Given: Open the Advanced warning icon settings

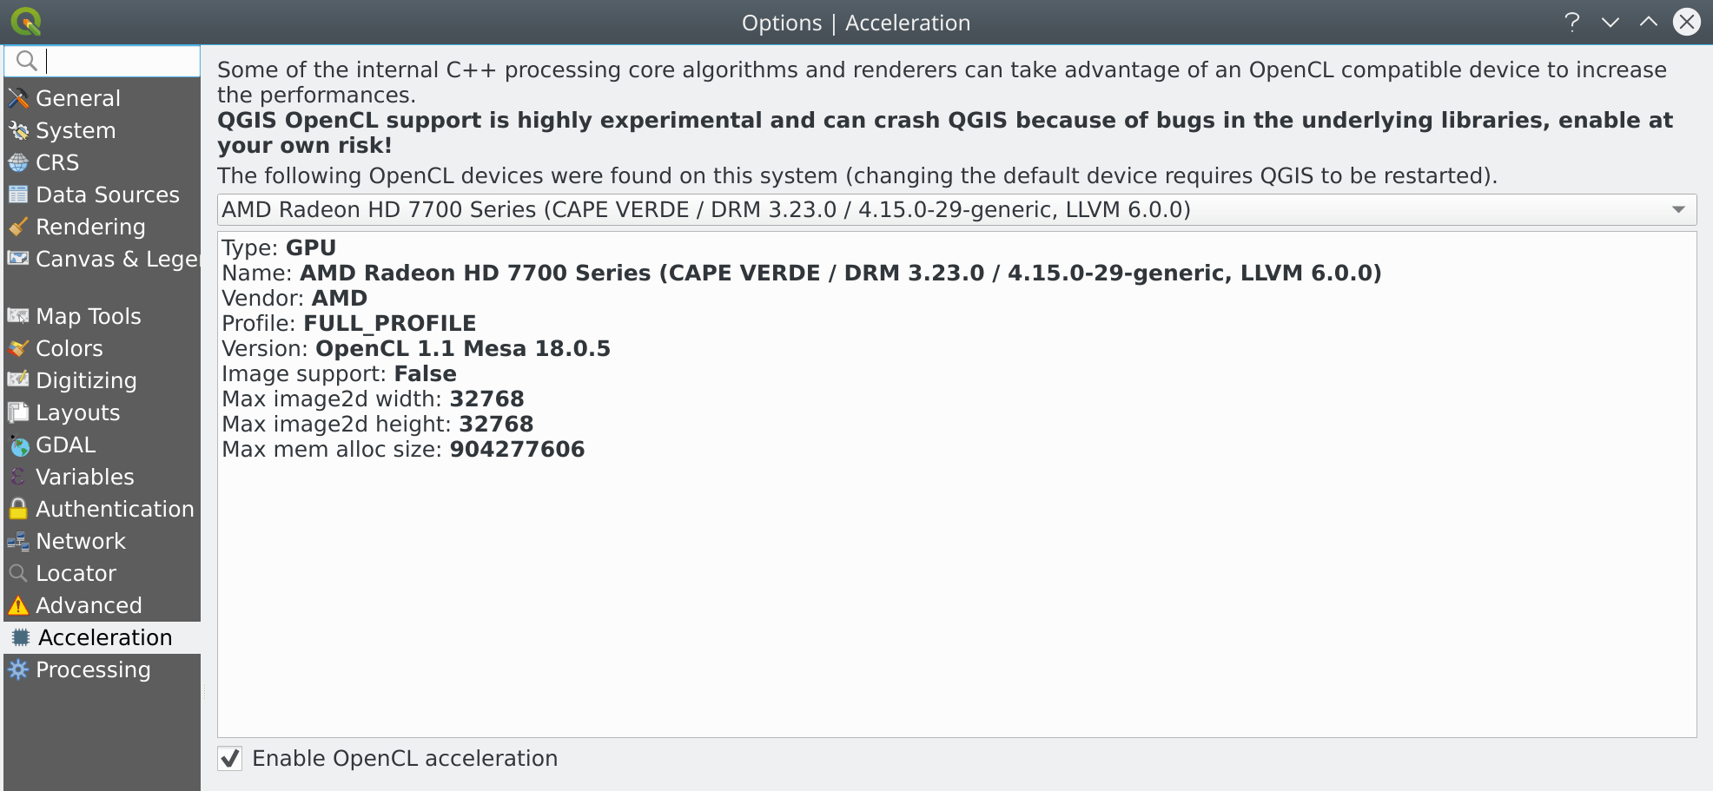Looking at the screenshot, I should tap(17, 605).
